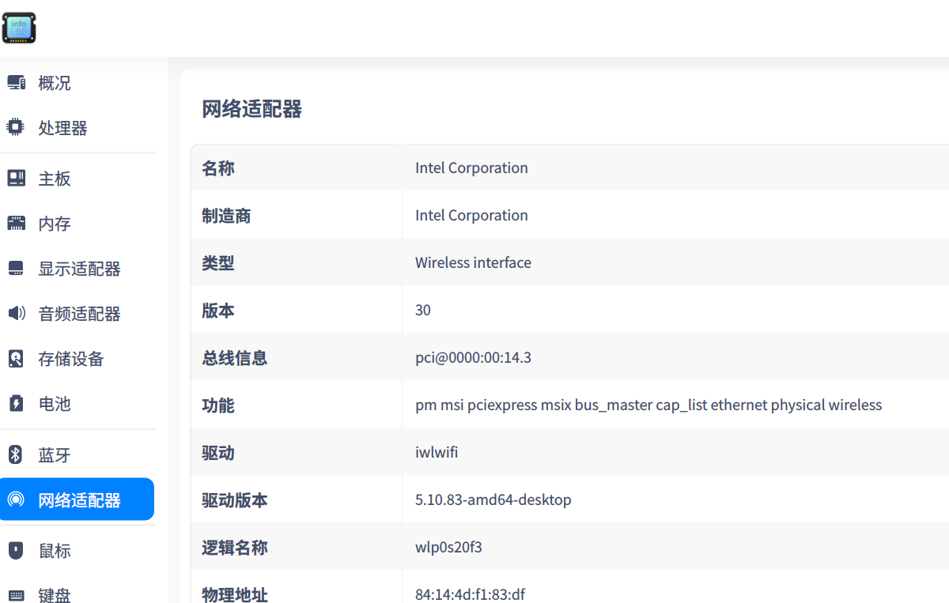Select the 鼠标 mouse icon

click(x=16, y=550)
